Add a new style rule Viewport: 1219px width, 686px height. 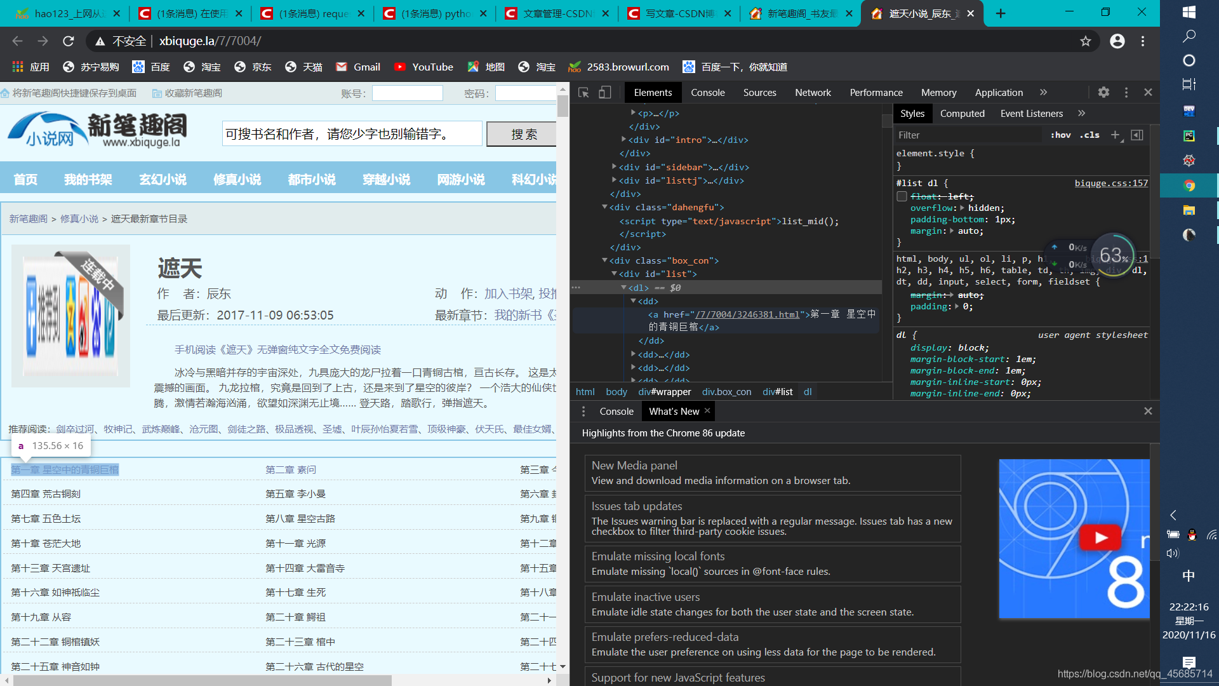pos(1115,135)
